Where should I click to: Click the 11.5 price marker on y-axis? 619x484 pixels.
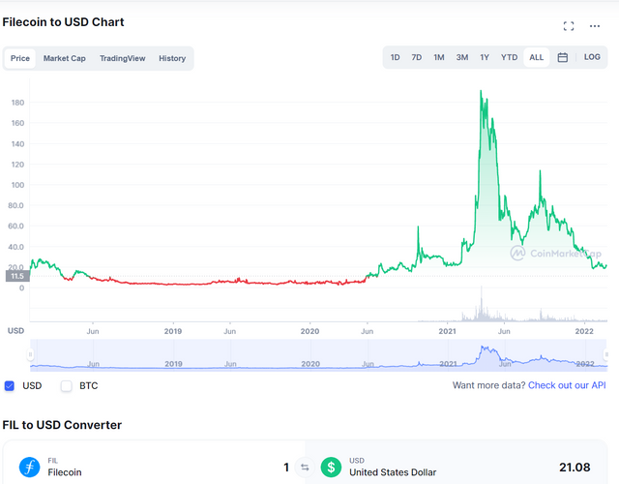coord(17,276)
